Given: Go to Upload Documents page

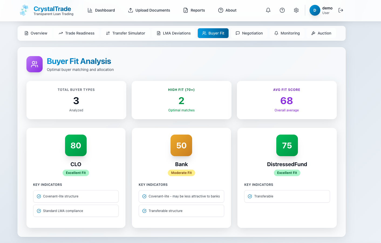Looking at the screenshot, I should point(149,10).
